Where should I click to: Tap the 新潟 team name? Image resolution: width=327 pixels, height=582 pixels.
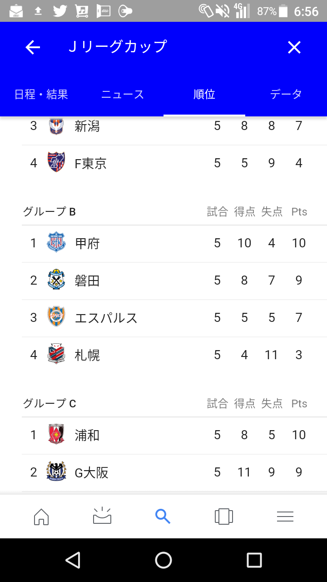click(87, 126)
